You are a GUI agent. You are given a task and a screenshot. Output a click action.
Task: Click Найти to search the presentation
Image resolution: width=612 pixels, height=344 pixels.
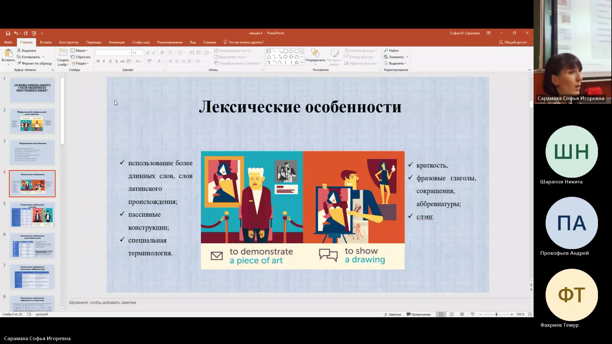click(391, 50)
